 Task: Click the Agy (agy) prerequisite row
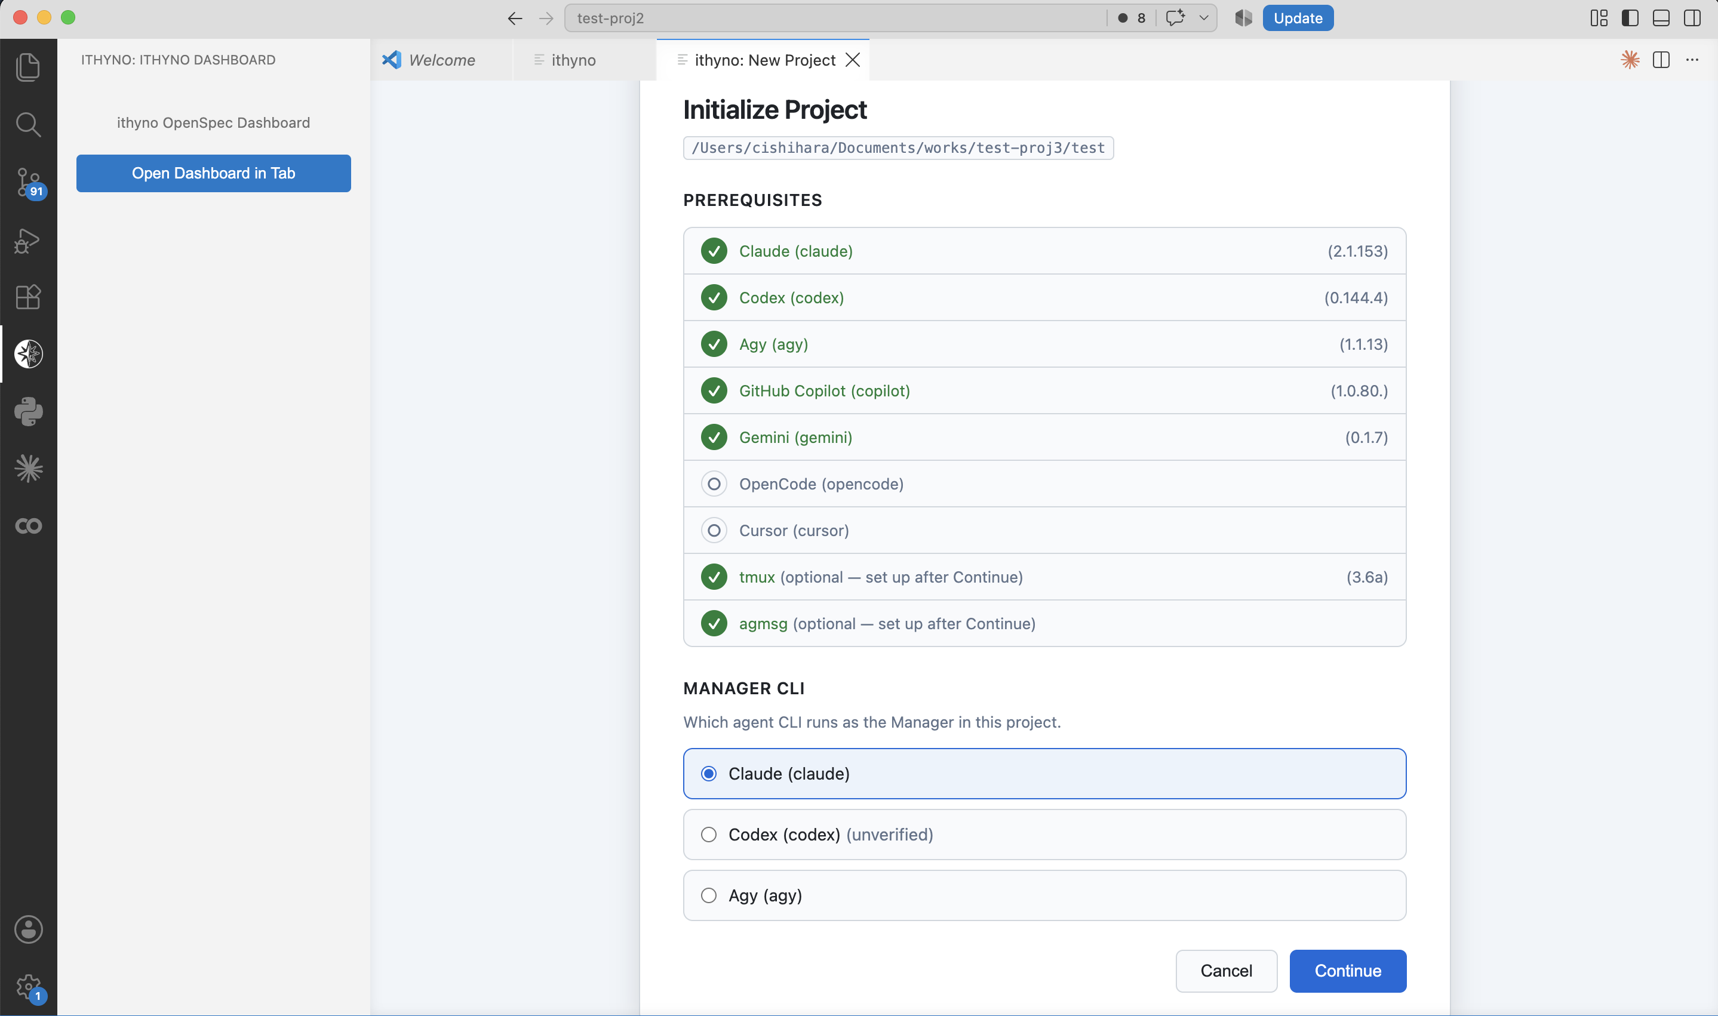tap(1044, 344)
